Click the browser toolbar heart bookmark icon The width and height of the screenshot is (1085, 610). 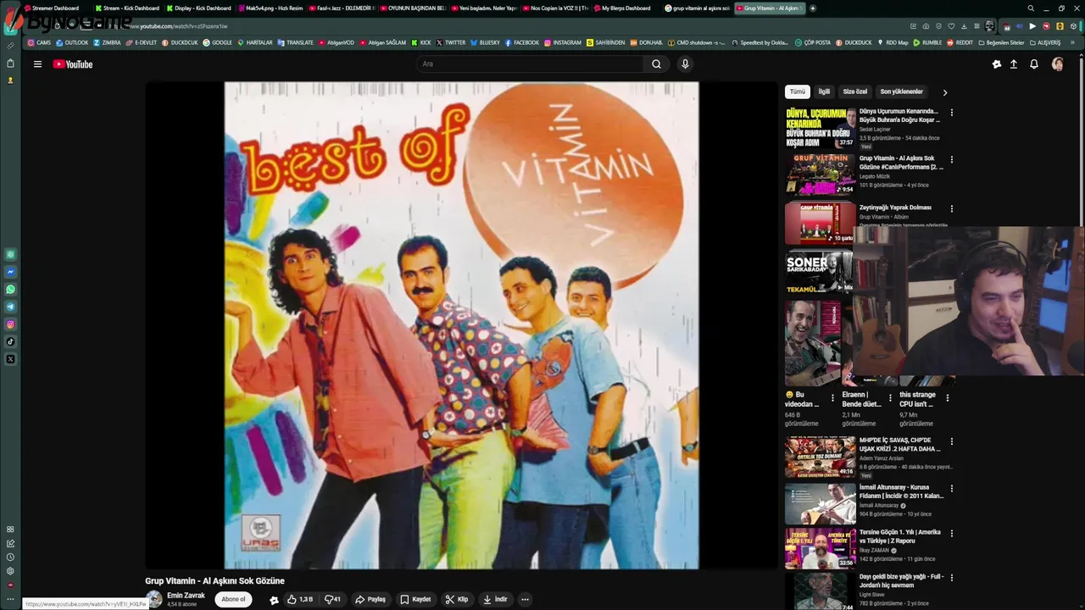point(951,26)
